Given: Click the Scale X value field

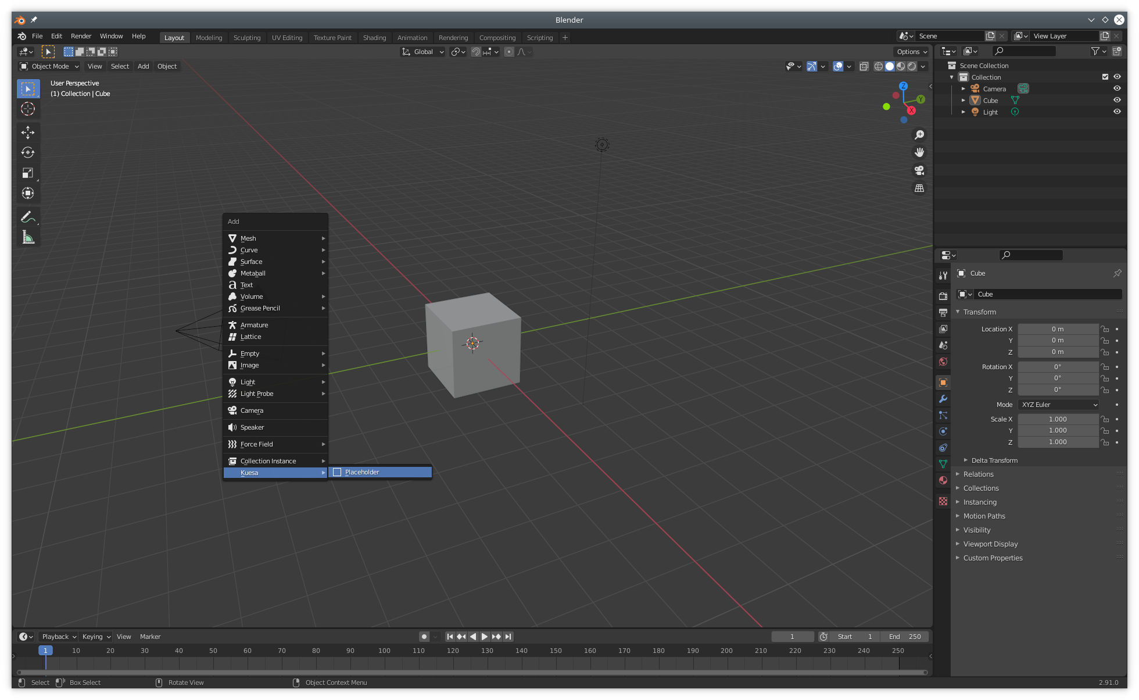Looking at the screenshot, I should click(1058, 419).
